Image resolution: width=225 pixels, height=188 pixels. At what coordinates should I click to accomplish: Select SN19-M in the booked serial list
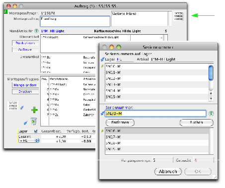point(157,149)
